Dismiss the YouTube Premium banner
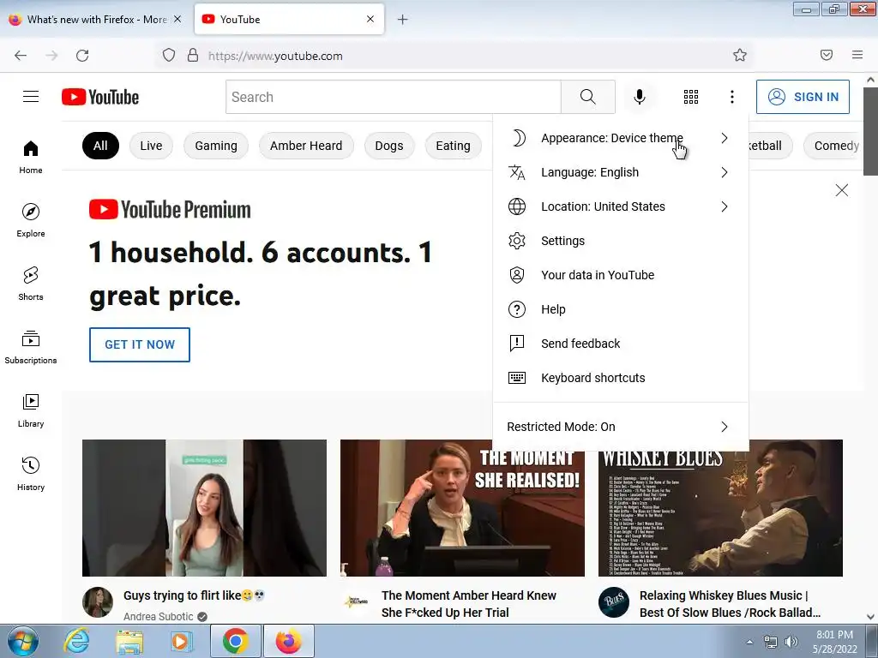Image resolution: width=878 pixels, height=658 pixels. click(842, 190)
